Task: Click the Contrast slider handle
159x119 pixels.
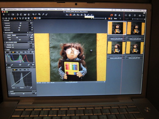Action: pyautogui.click(x=20, y=25)
